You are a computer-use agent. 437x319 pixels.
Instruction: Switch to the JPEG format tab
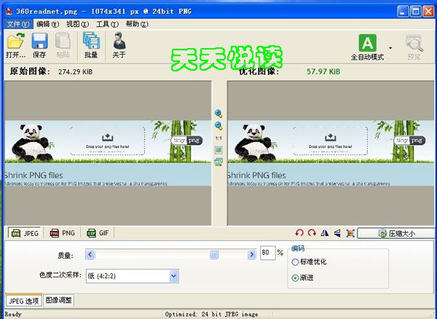click(25, 233)
